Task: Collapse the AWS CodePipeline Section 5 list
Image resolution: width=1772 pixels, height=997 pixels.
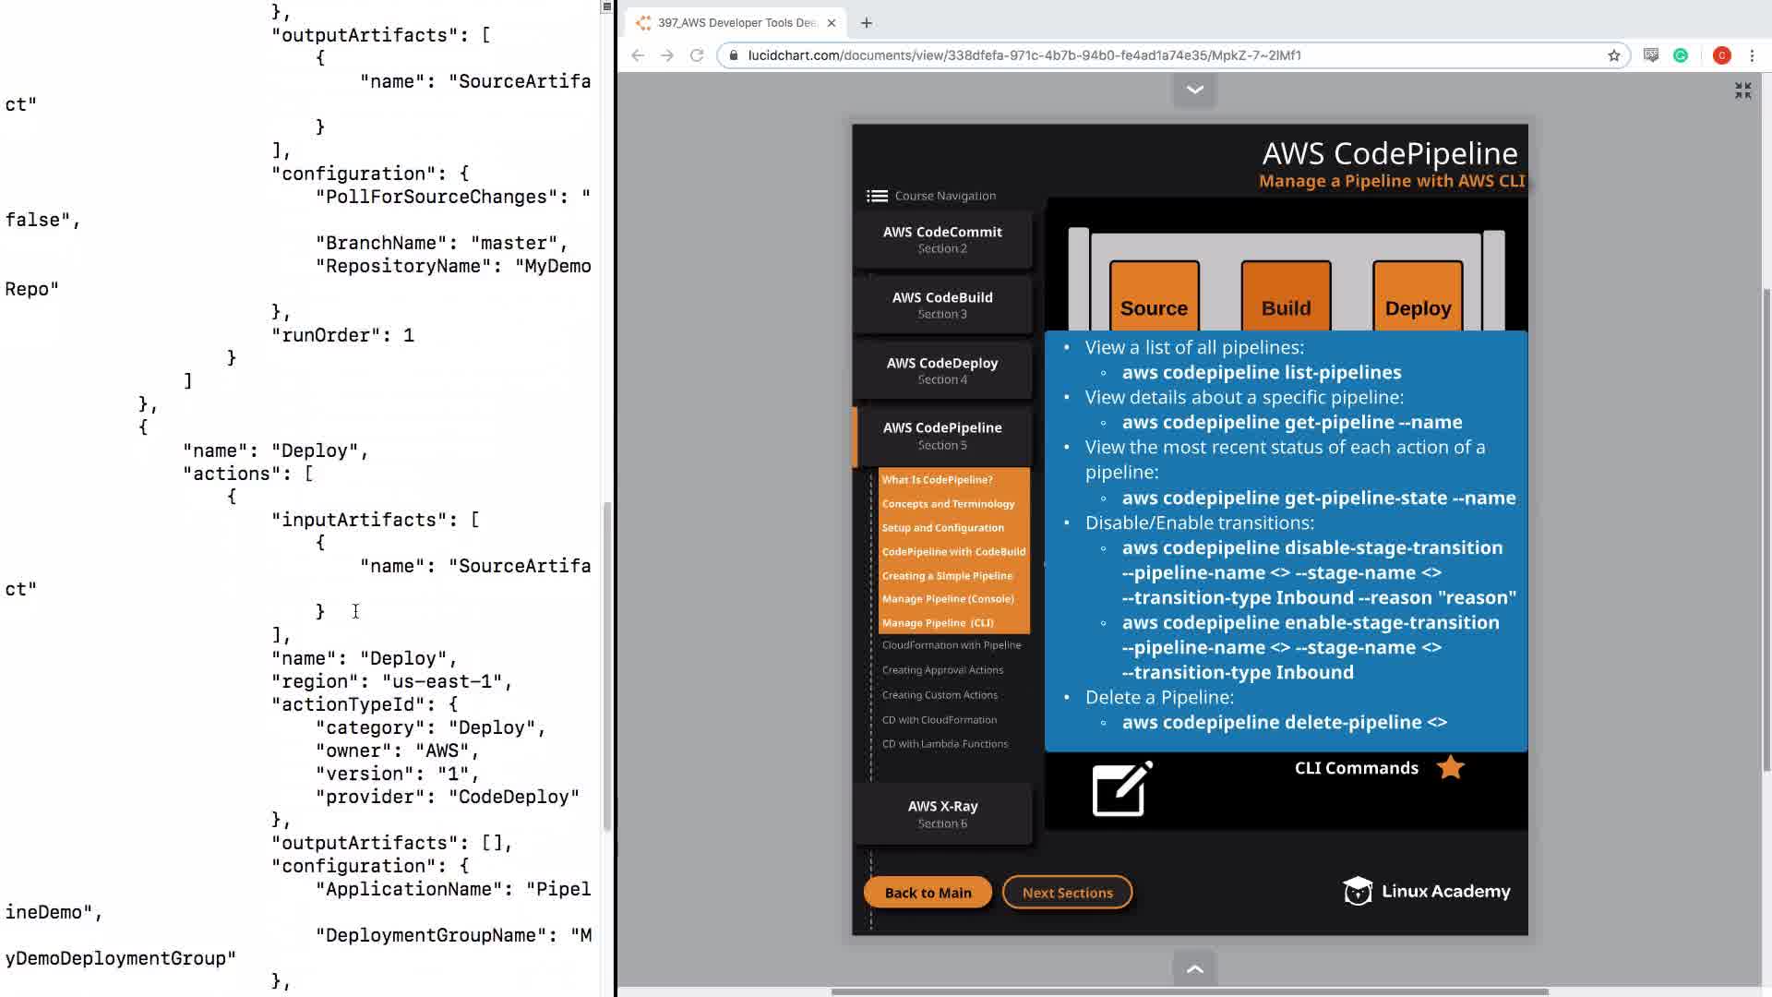Action: tap(942, 436)
